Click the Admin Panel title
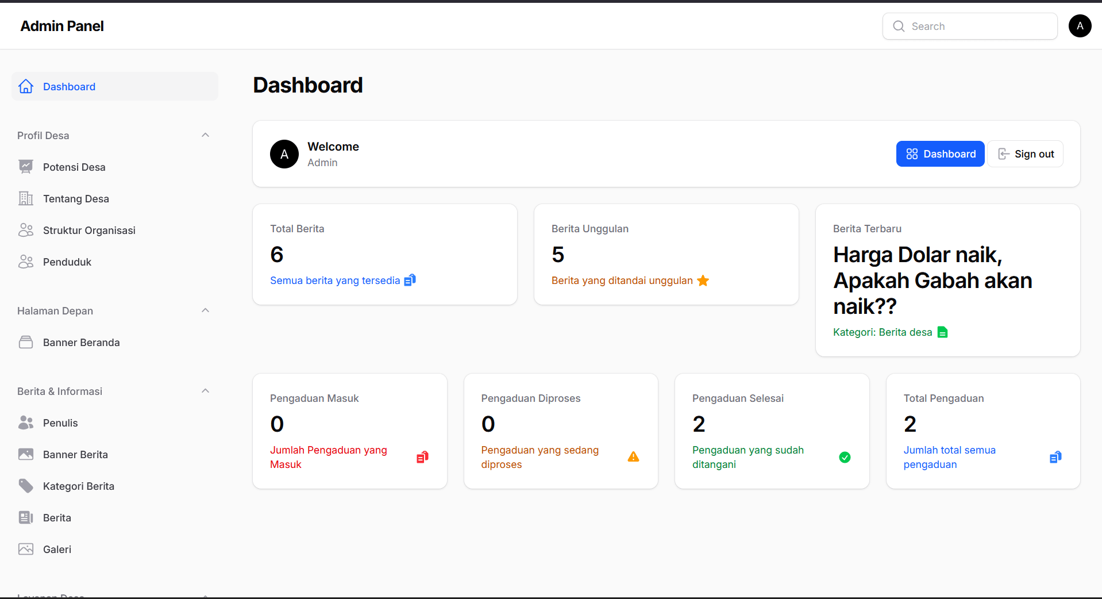Image resolution: width=1102 pixels, height=599 pixels. [62, 26]
